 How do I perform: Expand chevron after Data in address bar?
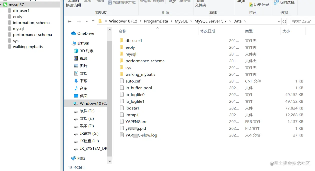click(245, 21)
